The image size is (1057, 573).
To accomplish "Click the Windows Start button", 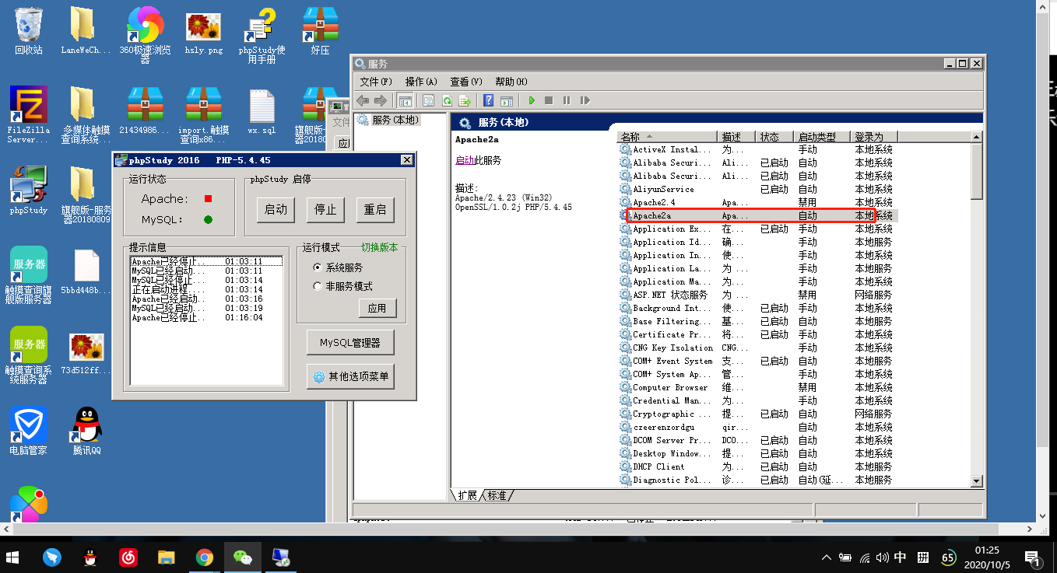I will pyautogui.click(x=13, y=557).
